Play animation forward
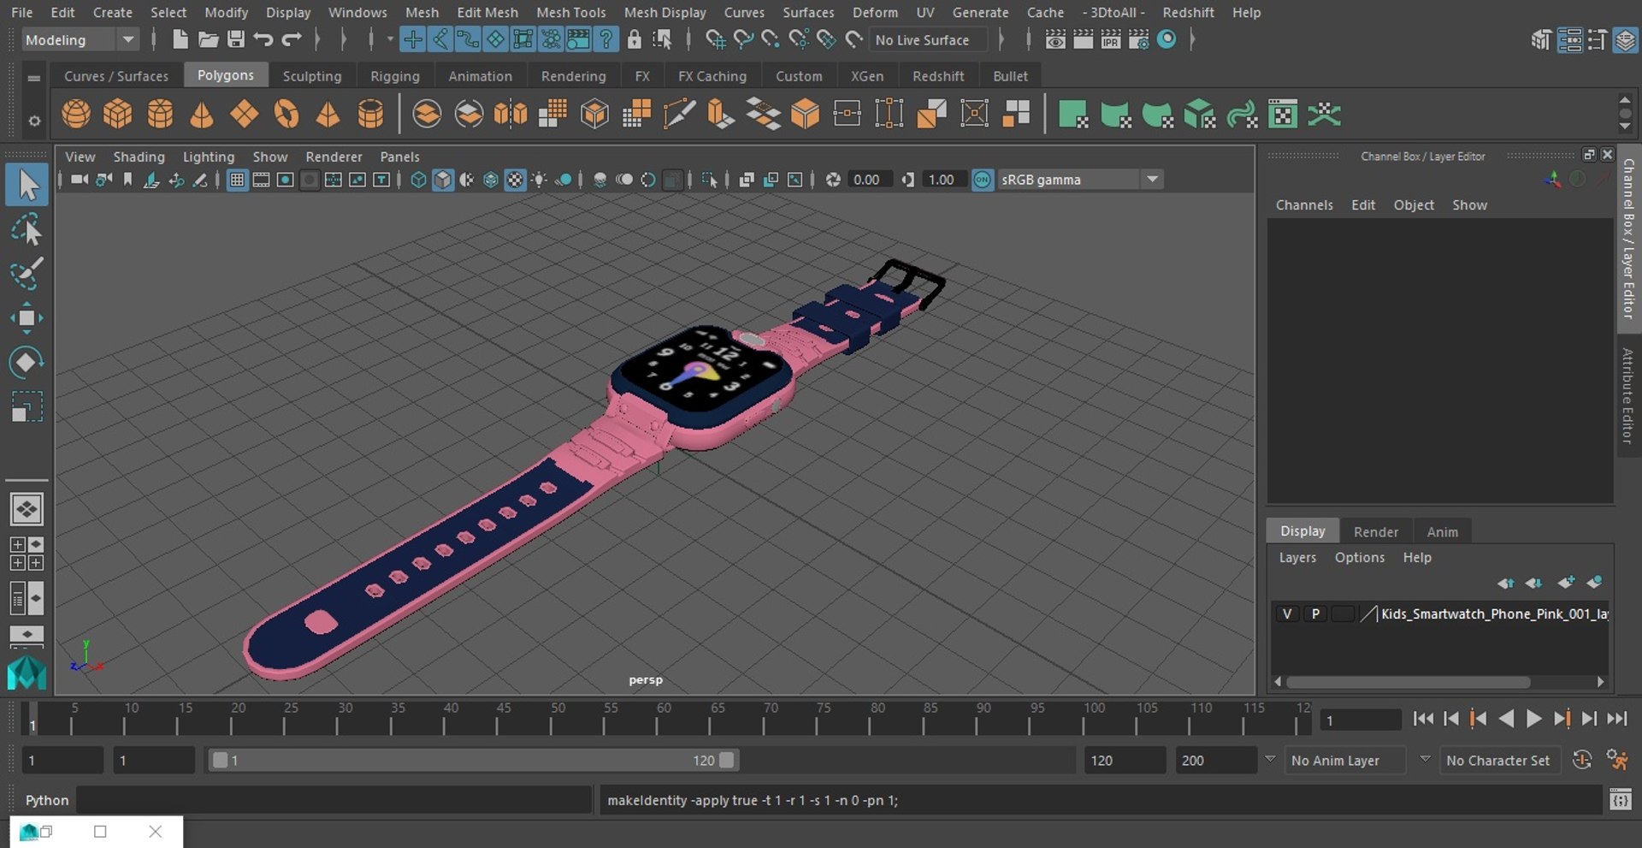Image resolution: width=1642 pixels, height=848 pixels. click(1534, 719)
